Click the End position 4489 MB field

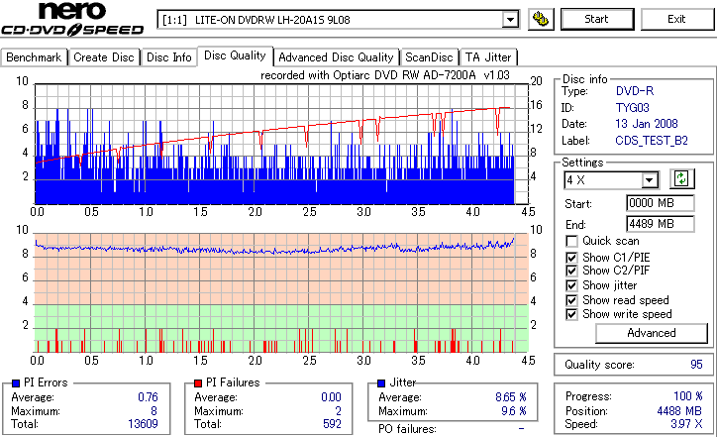coord(660,224)
